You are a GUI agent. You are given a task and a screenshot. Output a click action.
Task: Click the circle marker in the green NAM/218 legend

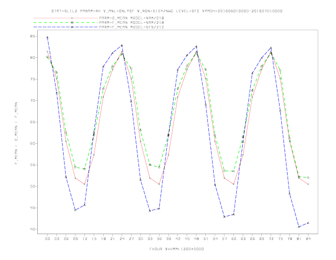pos(72,23)
